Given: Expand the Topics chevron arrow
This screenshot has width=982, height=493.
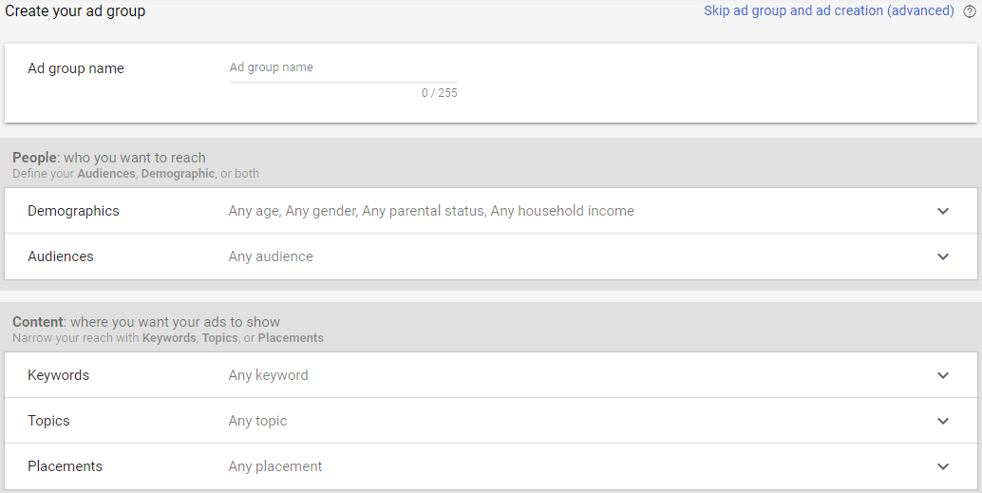Looking at the screenshot, I should pos(943,421).
